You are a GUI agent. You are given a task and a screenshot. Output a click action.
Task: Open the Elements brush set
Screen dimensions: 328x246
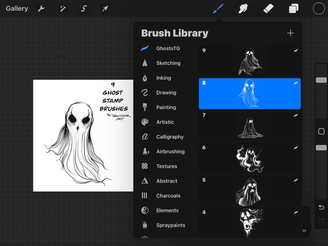click(167, 210)
